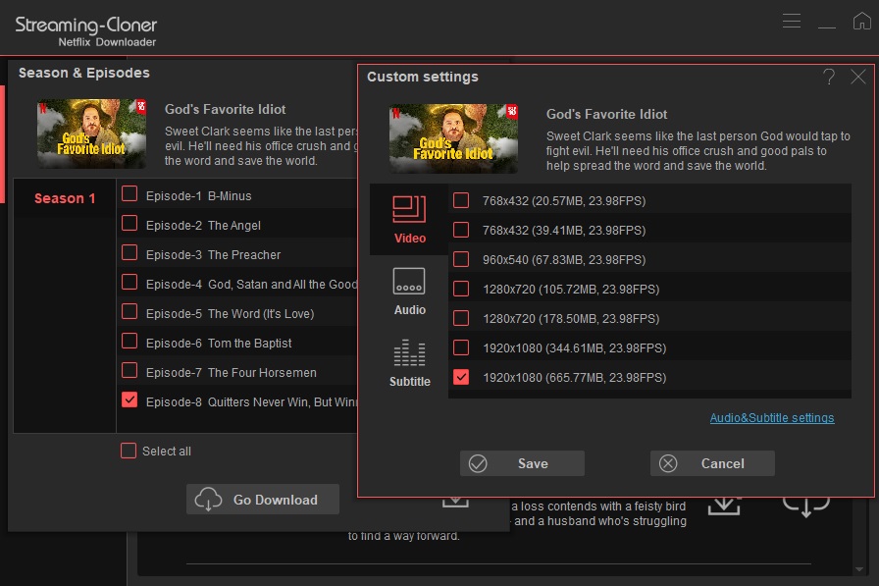Close the Custom settings dialog

(x=857, y=77)
